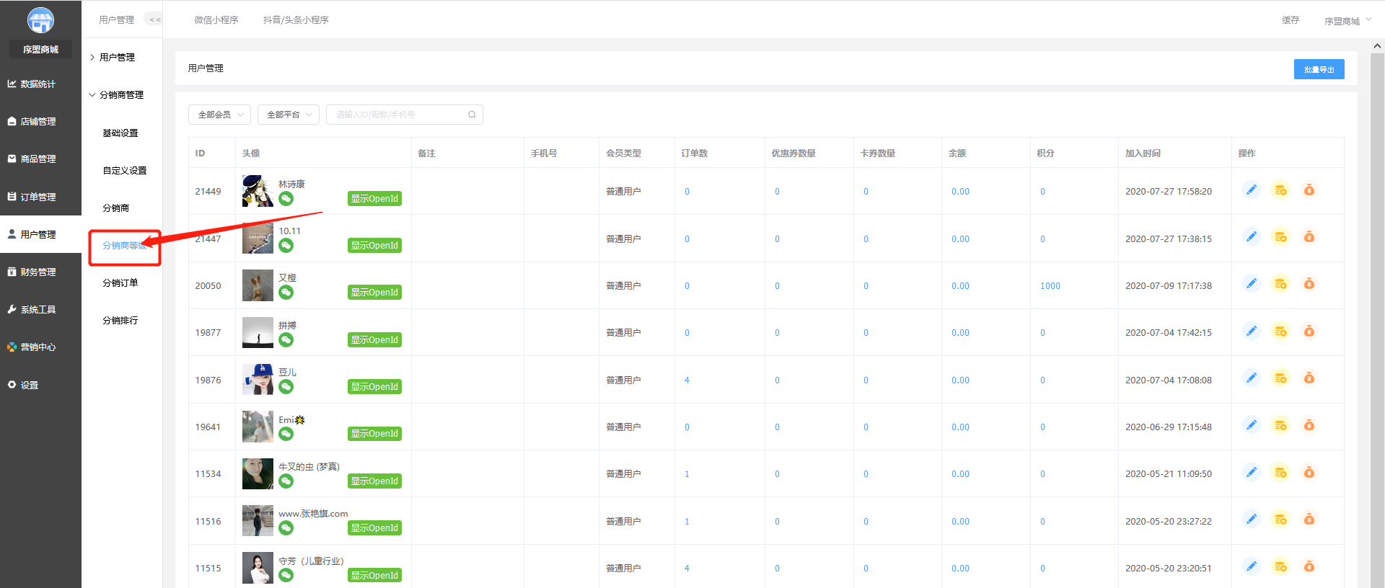The width and height of the screenshot is (1385, 588).
Task: Open 设置 in the left sidebar
Action: tap(40, 385)
